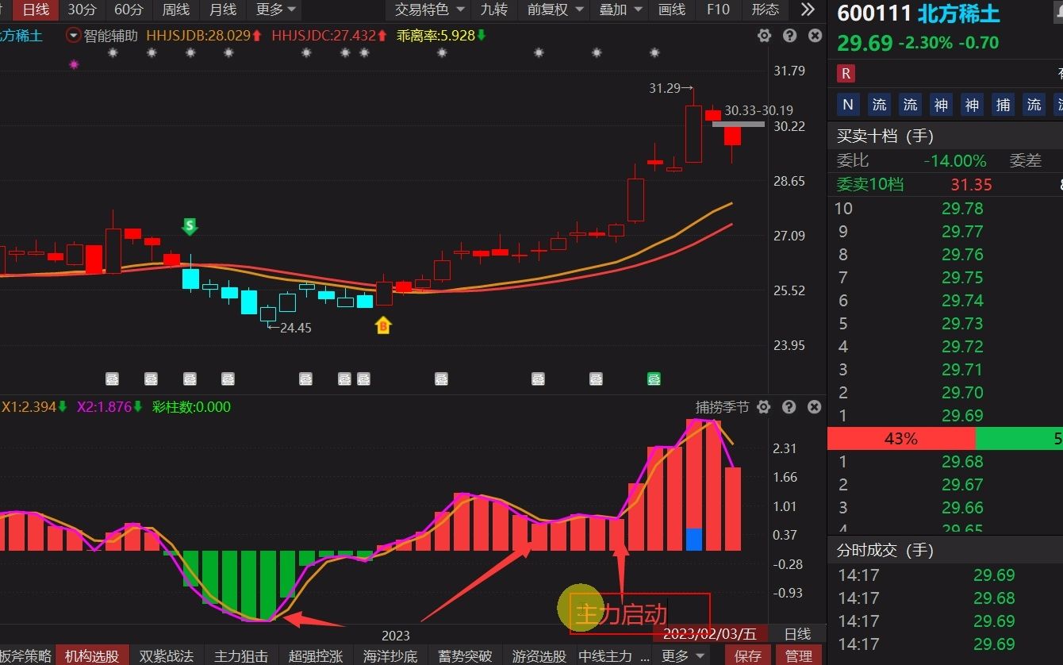
Task: Open the 智能辅助 indicator dropdown arrow
Action: [74, 36]
